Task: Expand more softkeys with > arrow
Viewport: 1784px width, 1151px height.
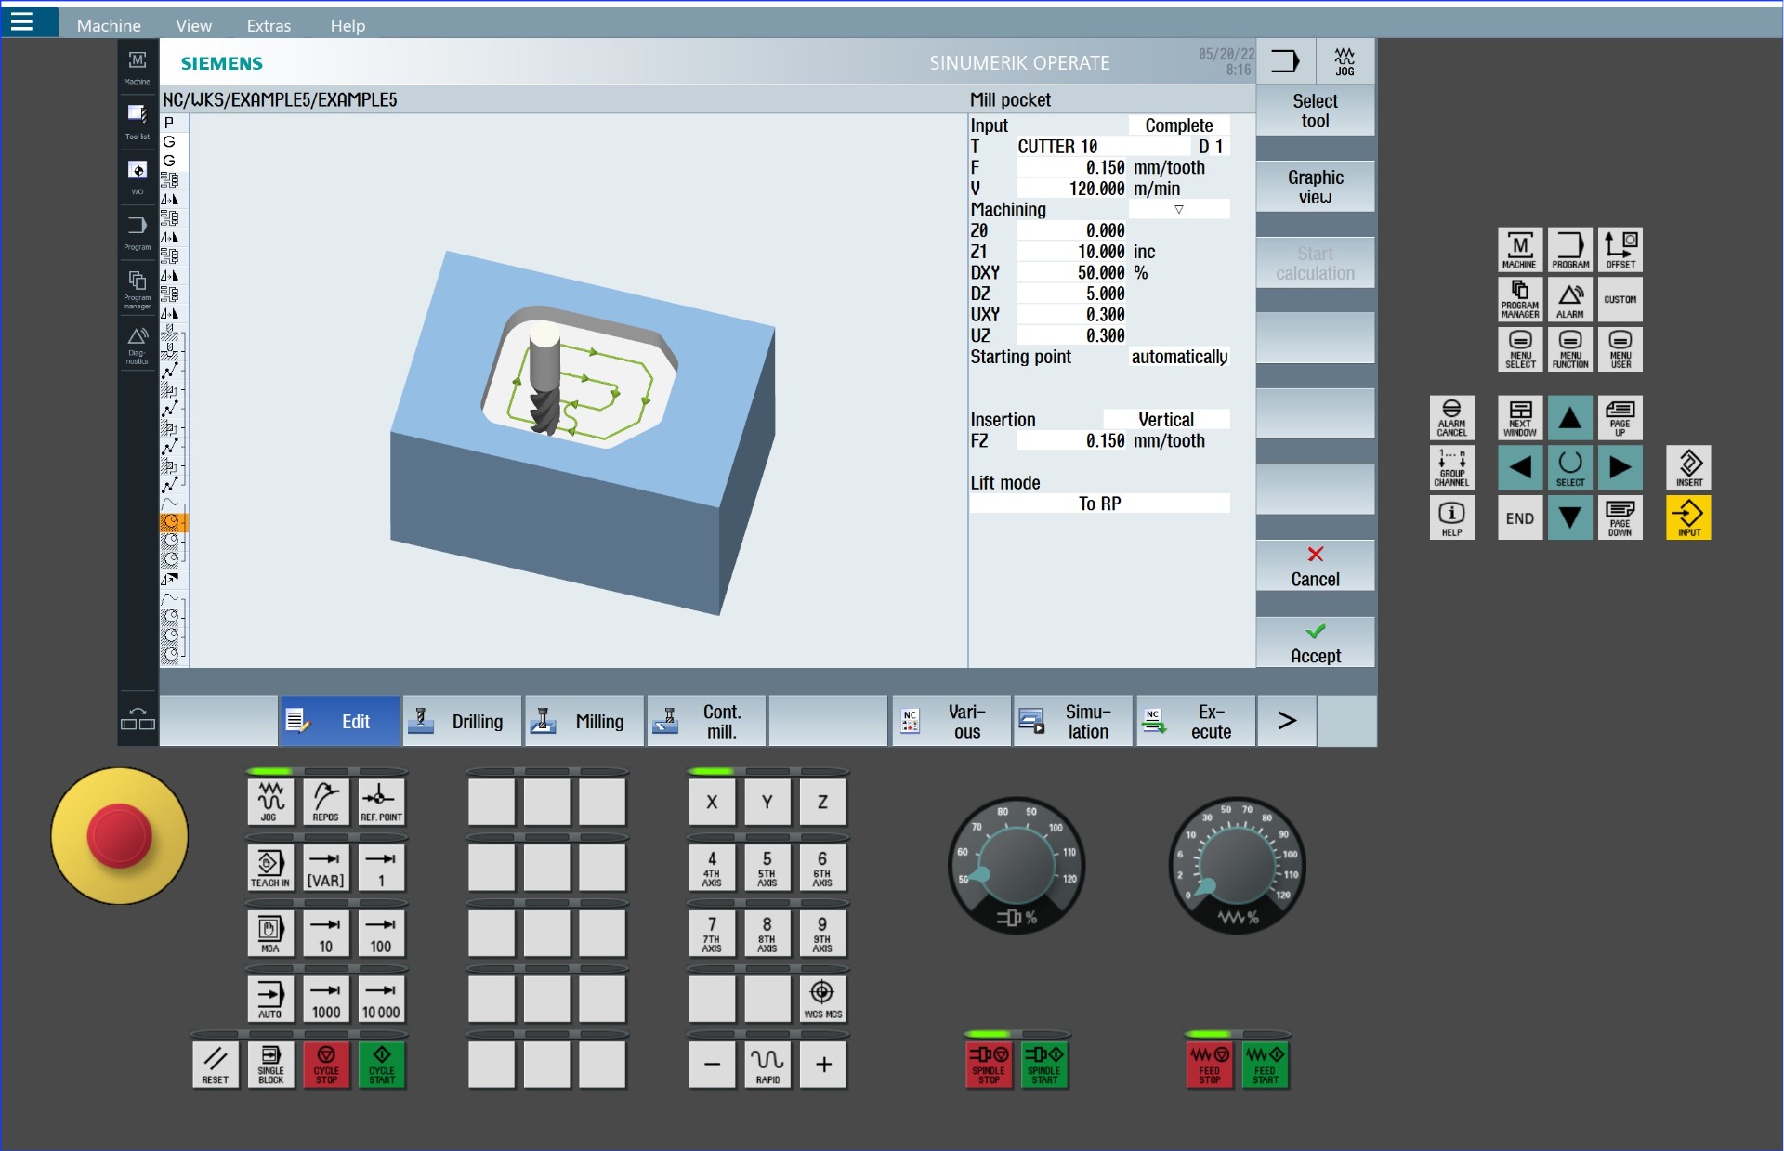Action: (x=1287, y=721)
